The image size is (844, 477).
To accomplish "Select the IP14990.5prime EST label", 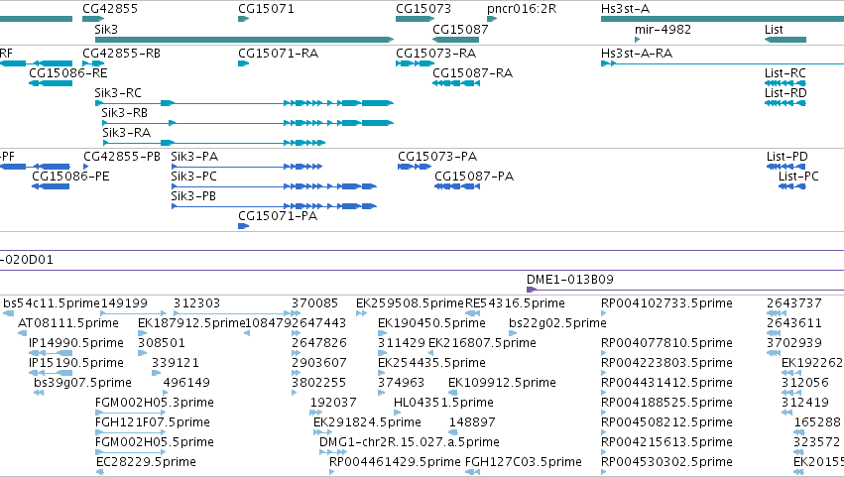I will (76, 343).
